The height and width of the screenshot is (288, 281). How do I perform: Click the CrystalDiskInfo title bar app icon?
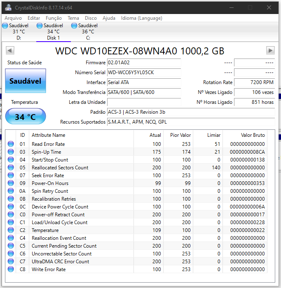point(8,7)
